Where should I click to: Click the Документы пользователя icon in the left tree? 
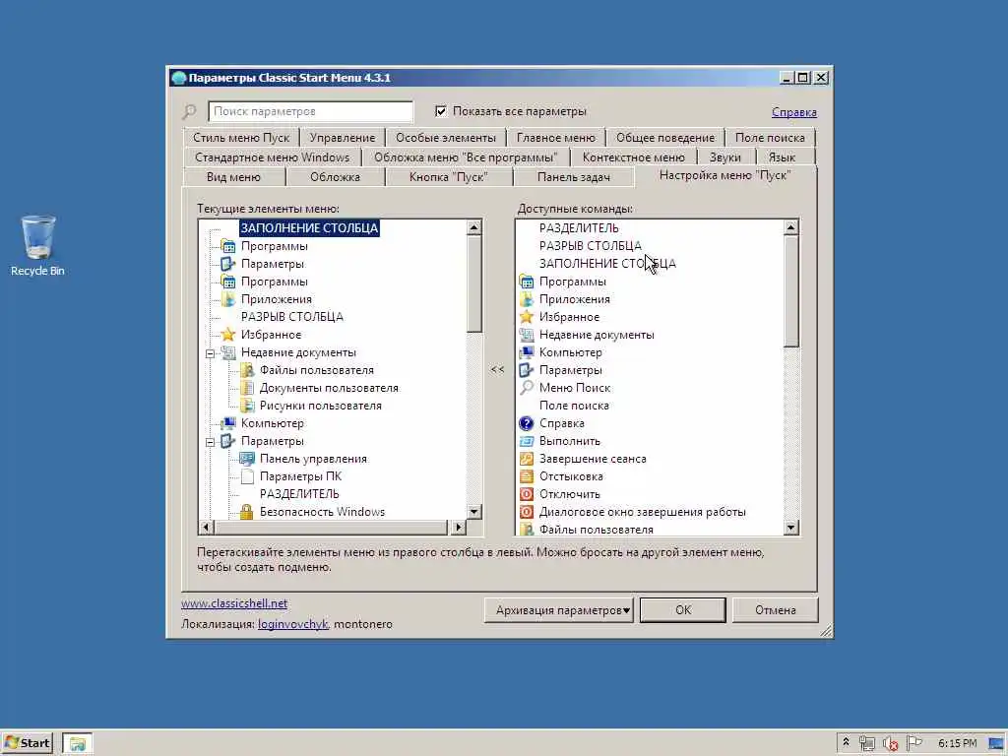(247, 388)
